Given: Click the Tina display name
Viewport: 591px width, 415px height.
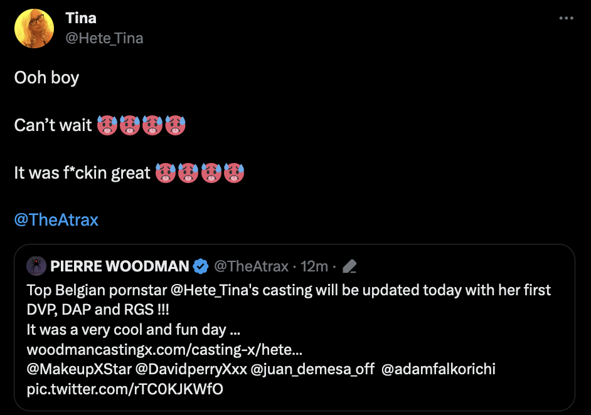Looking at the screenshot, I should (x=81, y=18).
